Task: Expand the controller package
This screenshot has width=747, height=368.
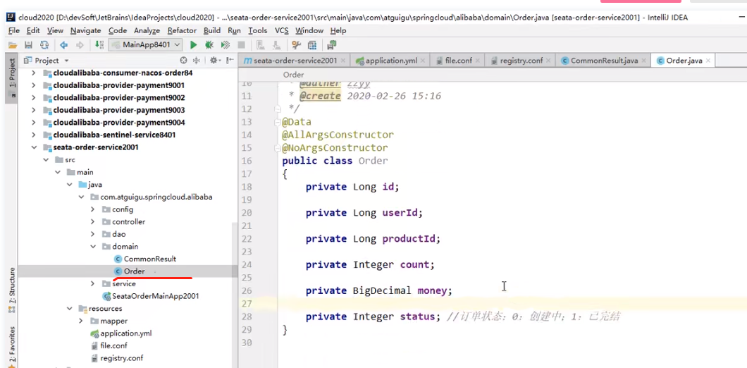Action: coord(92,221)
